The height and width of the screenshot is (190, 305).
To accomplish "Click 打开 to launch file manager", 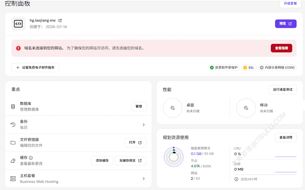I will tap(135, 142).
